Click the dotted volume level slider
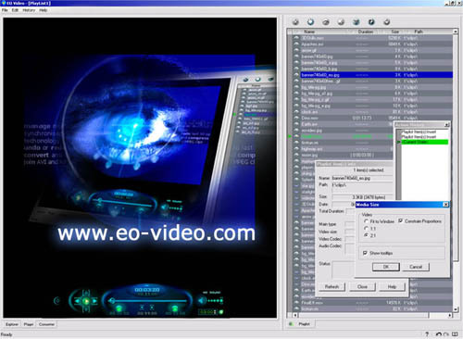This screenshot has height=339, width=463. (216, 300)
